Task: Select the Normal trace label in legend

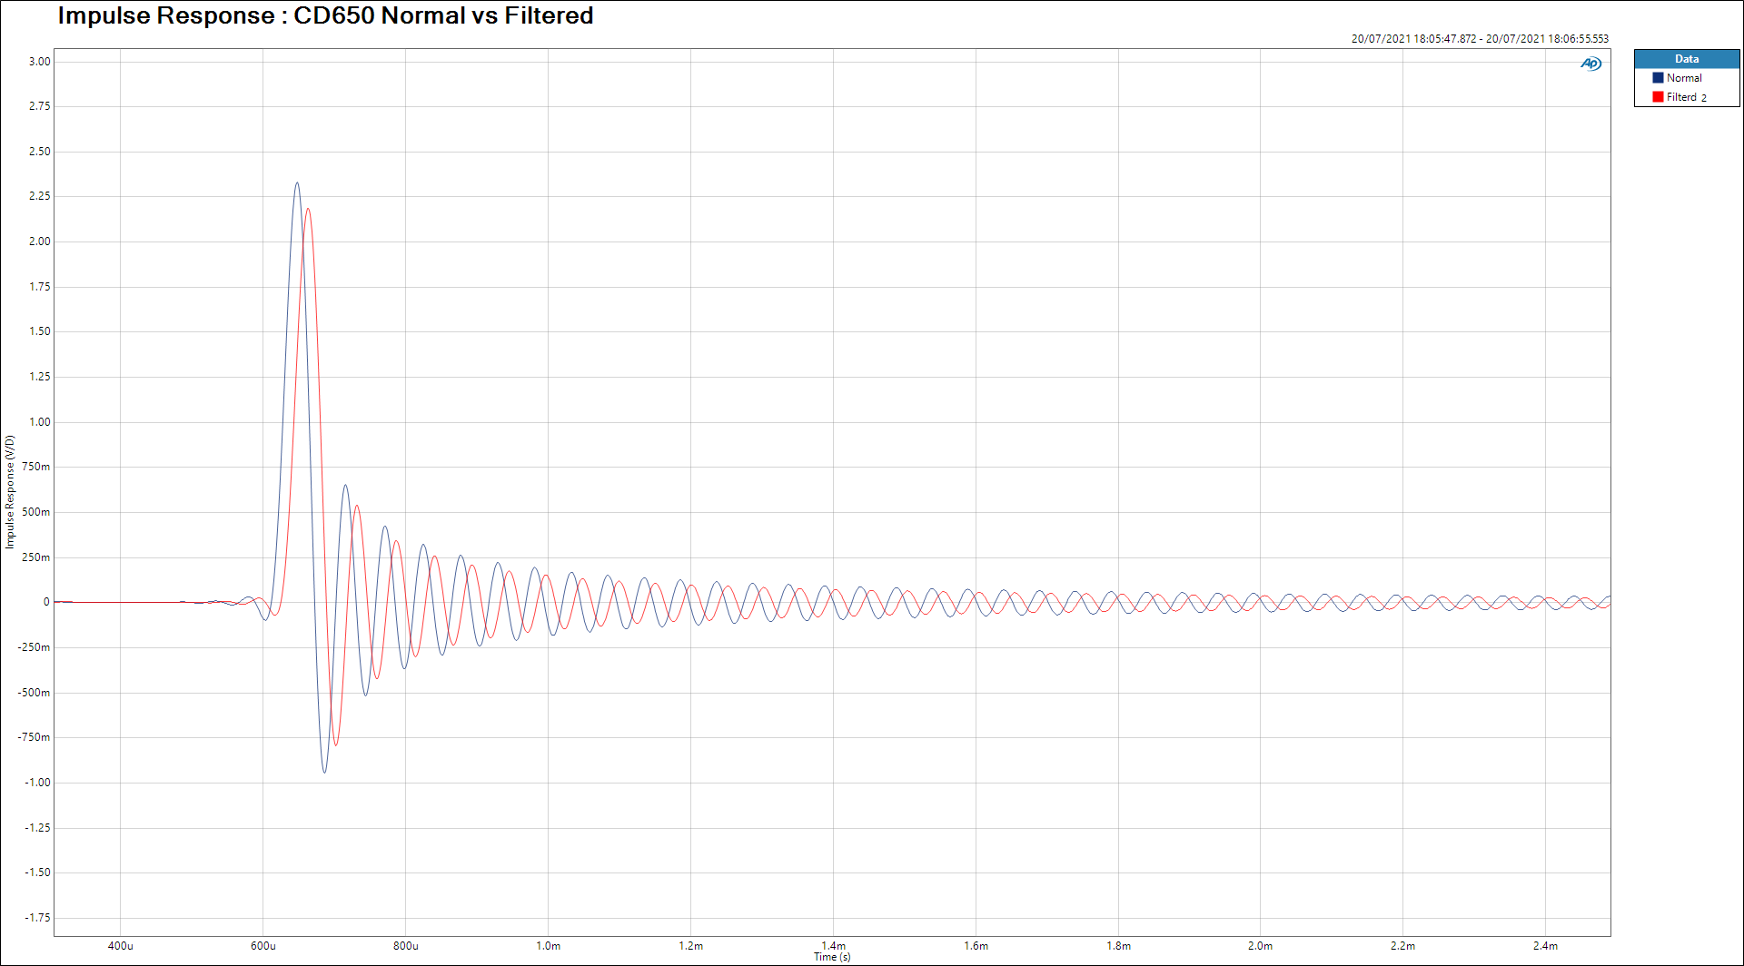Action: [1684, 78]
